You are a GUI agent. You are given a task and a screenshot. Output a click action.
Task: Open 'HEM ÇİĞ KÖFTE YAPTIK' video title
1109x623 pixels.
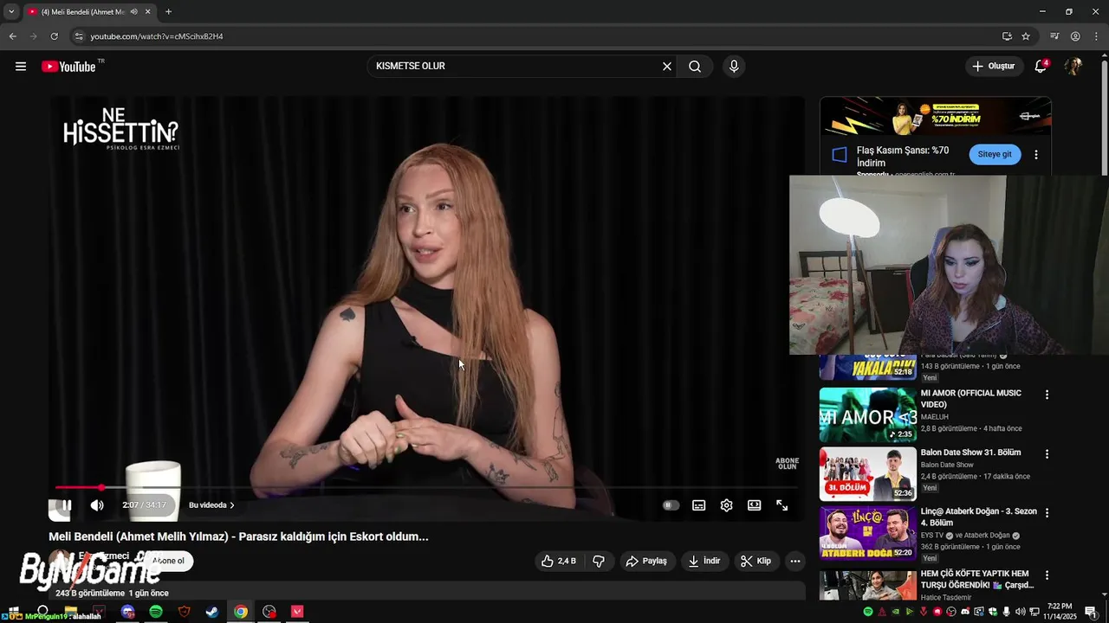(x=976, y=579)
